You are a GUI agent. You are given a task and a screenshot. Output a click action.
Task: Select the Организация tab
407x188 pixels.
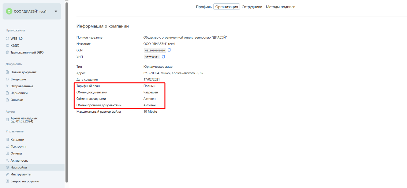[x=226, y=7]
